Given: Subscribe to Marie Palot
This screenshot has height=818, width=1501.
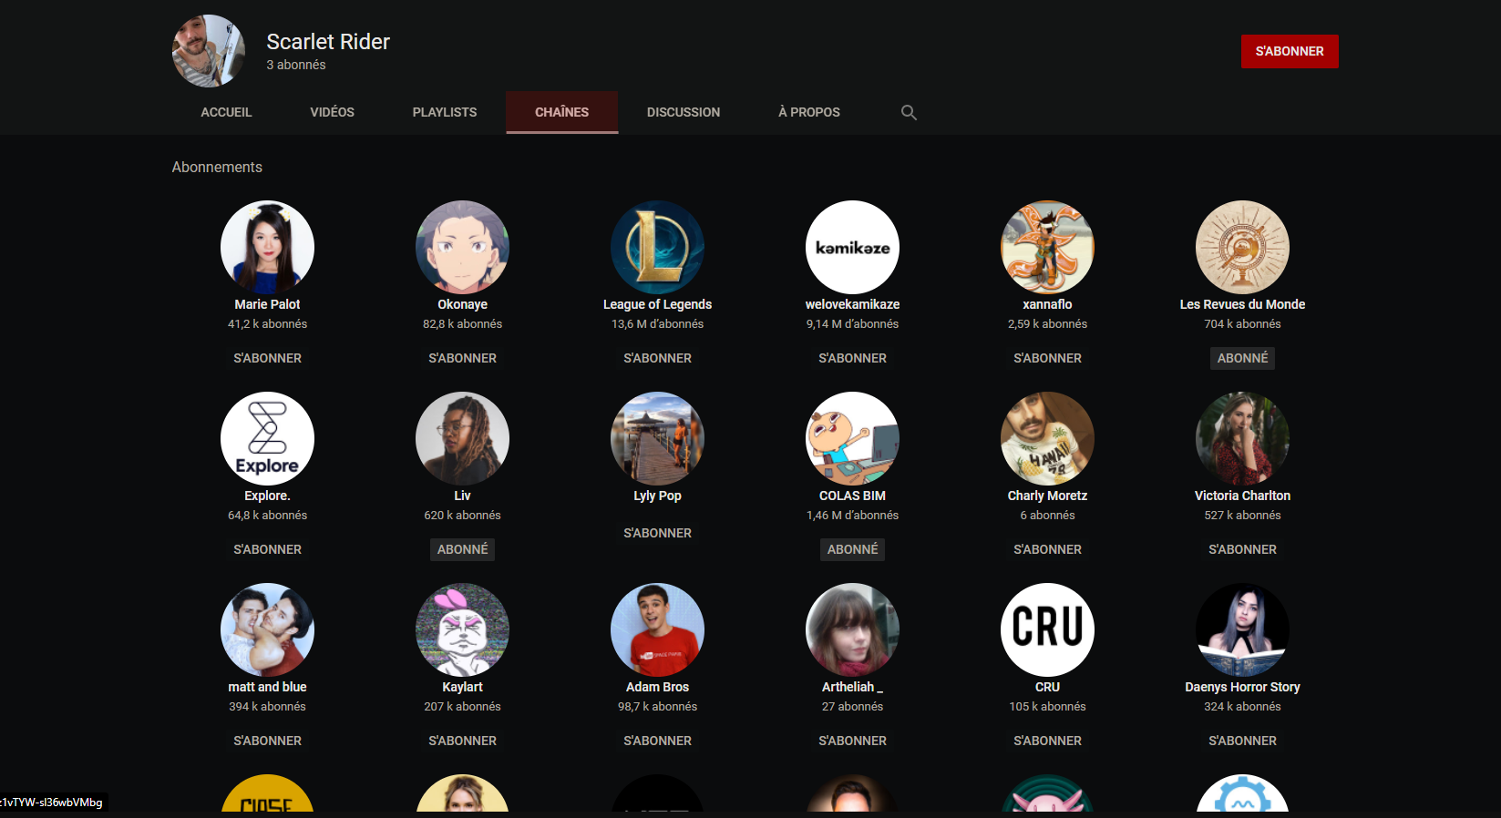Looking at the screenshot, I should click(267, 358).
